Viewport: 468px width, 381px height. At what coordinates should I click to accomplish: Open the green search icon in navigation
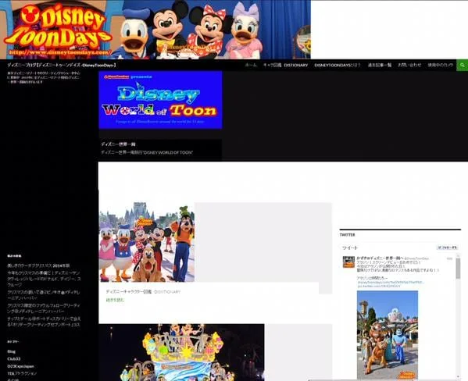pyautogui.click(x=462, y=65)
